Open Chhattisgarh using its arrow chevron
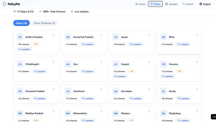Screen dimensions: 216x122 click(x=53, y=62)
